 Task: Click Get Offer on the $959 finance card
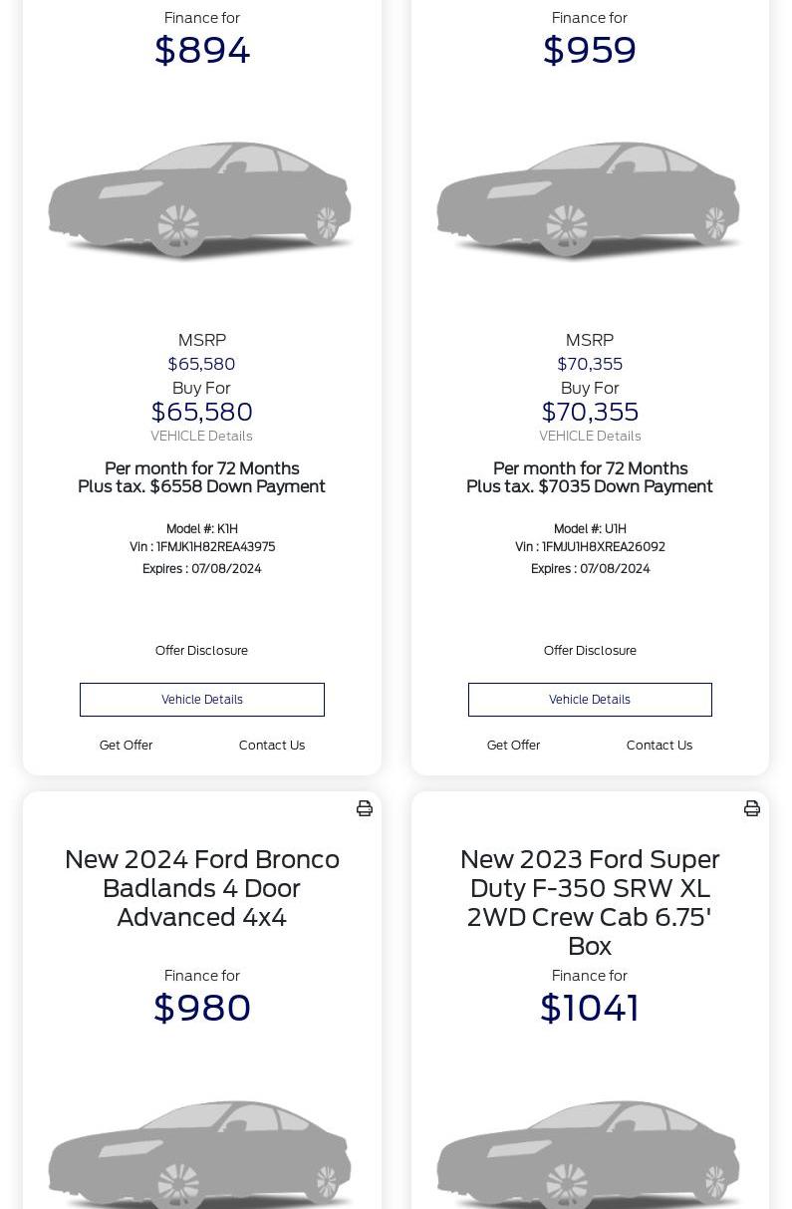click(513, 746)
